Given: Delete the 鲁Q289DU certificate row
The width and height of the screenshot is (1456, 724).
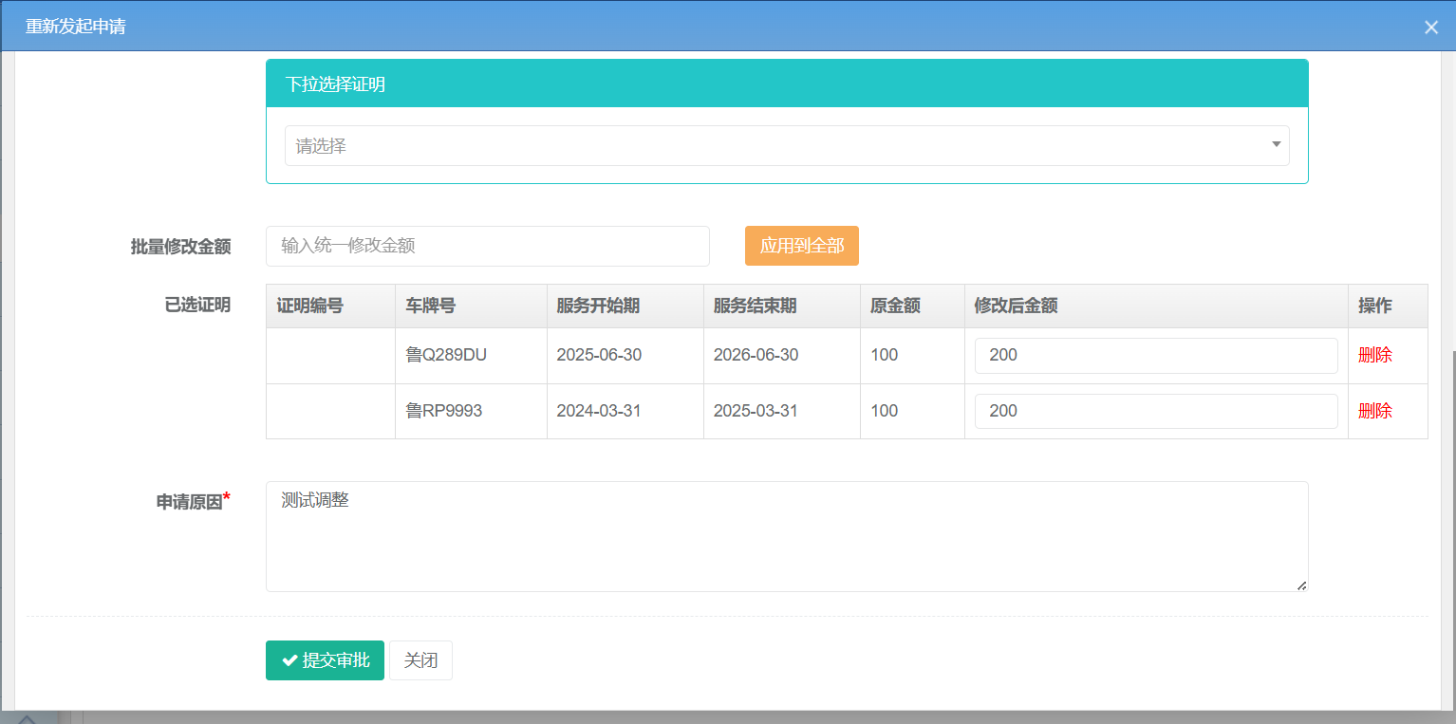Looking at the screenshot, I should click(1374, 356).
